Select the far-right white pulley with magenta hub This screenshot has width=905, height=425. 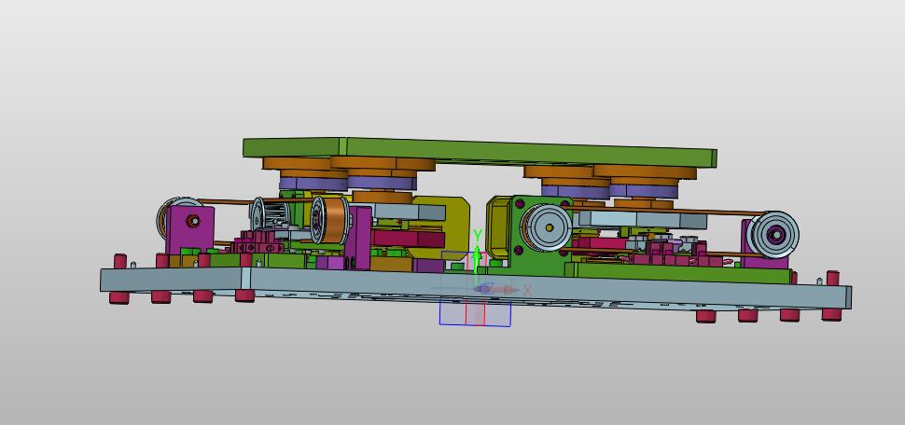[773, 235]
